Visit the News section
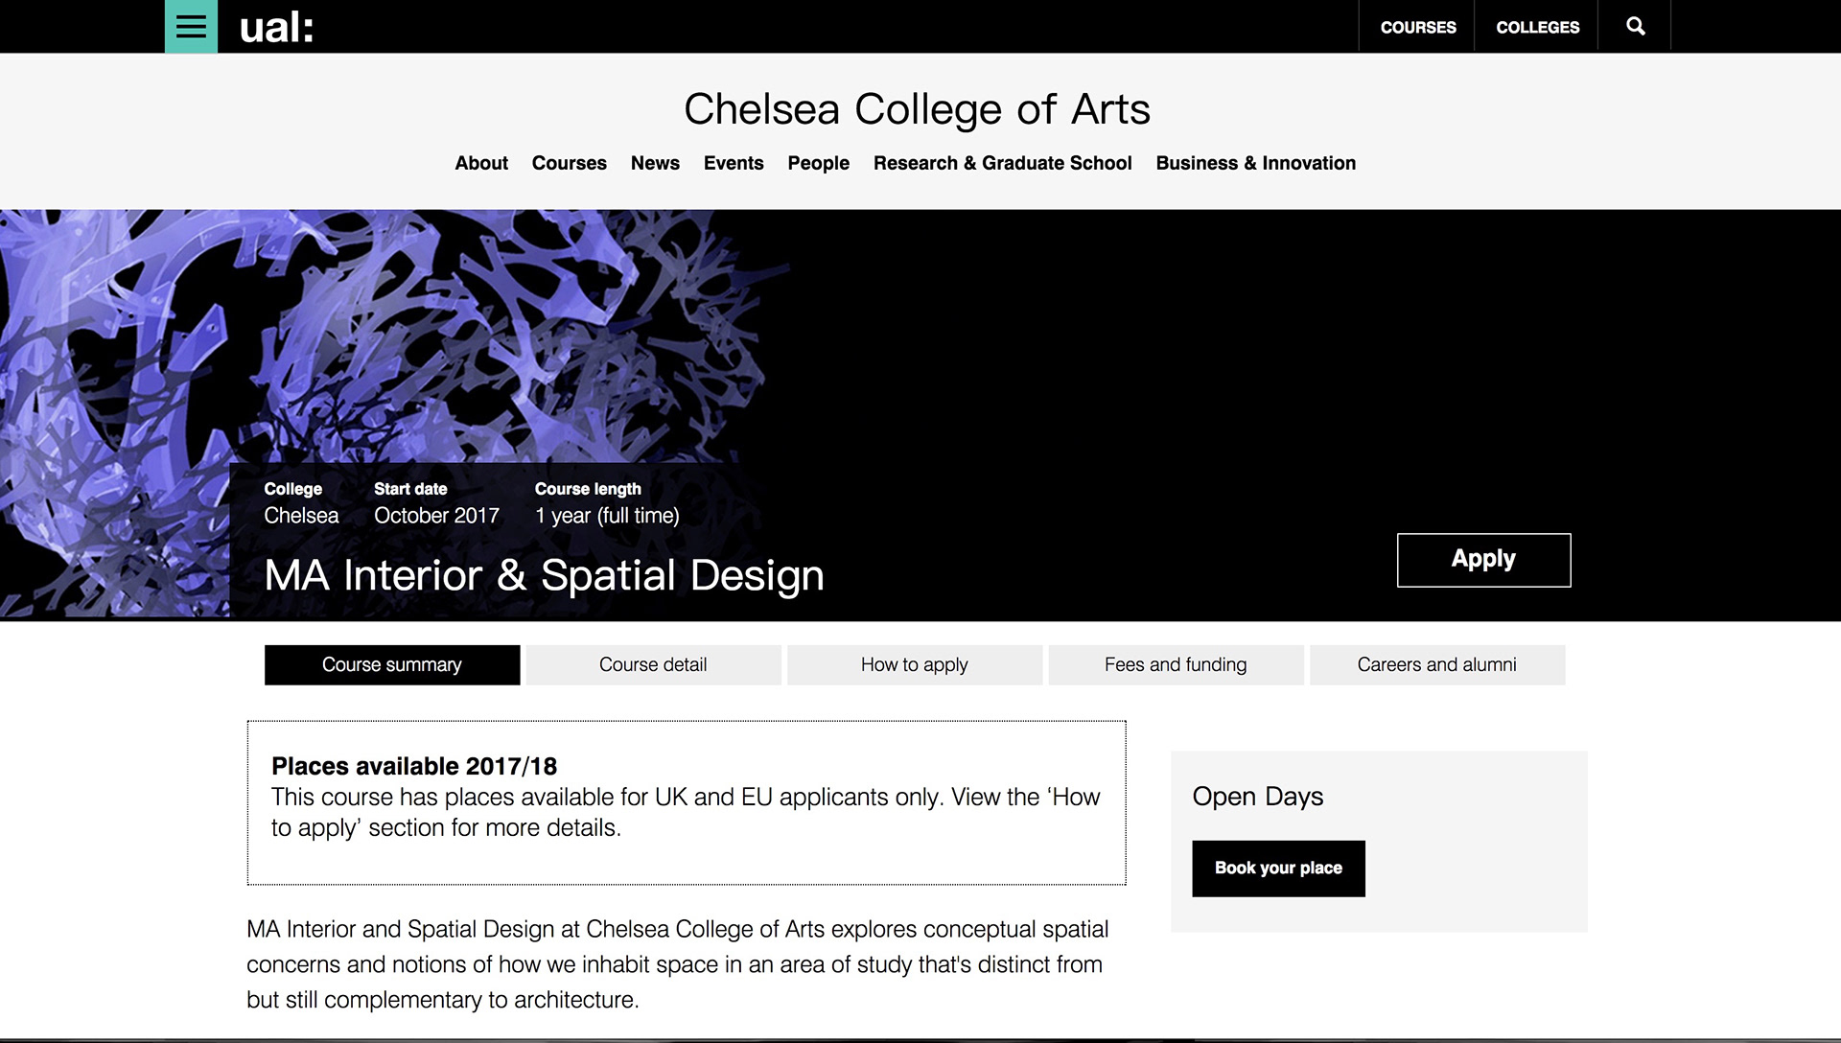 pyautogui.click(x=655, y=163)
